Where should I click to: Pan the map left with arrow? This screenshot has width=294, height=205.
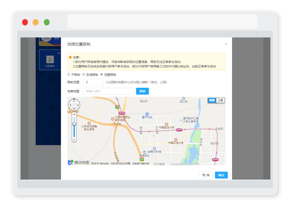click(x=71, y=105)
